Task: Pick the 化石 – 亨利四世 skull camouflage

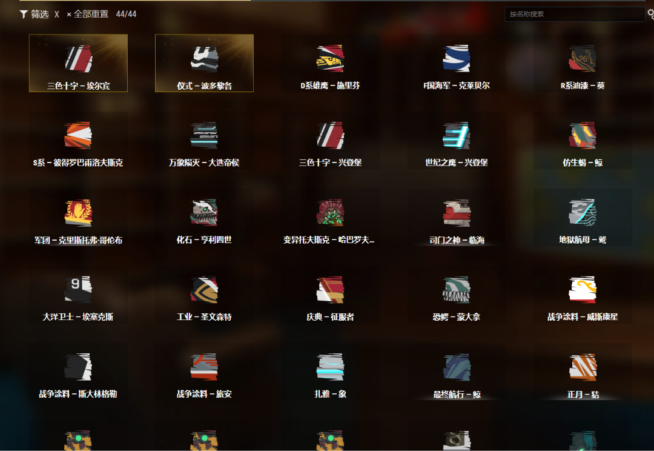Action: 205,218
